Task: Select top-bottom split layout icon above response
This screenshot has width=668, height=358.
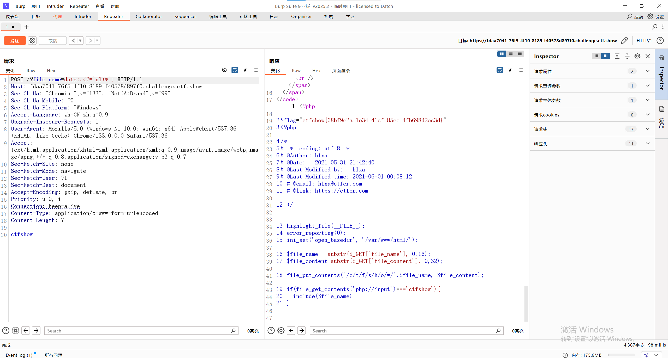Action: (x=511, y=54)
